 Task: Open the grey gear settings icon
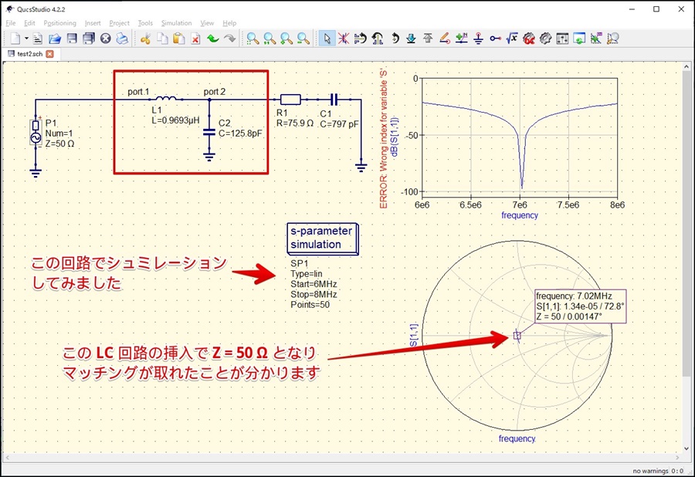[x=545, y=39]
